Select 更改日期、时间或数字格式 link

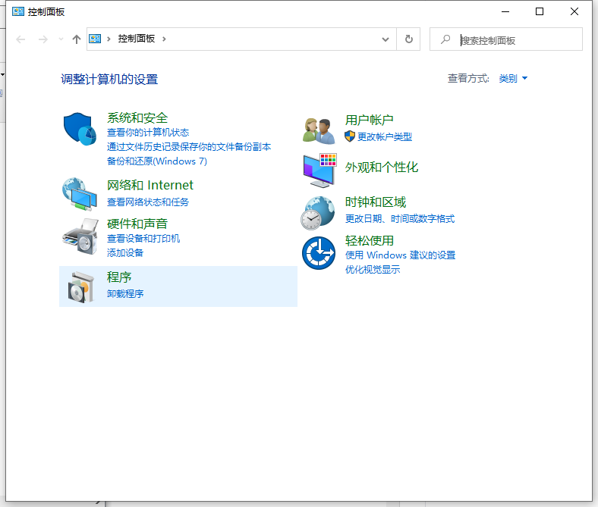coord(399,219)
